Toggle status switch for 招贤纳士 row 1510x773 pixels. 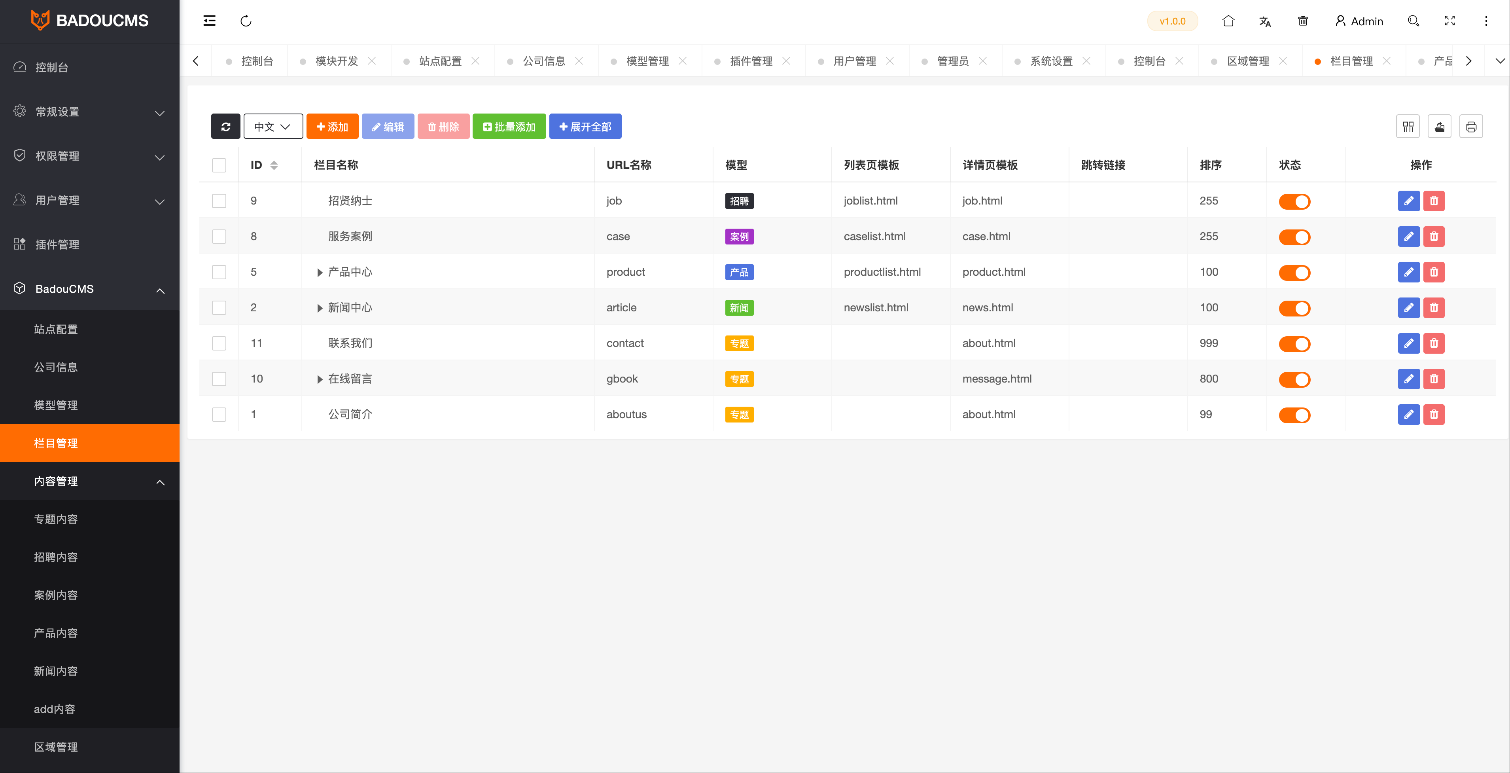[1296, 201]
